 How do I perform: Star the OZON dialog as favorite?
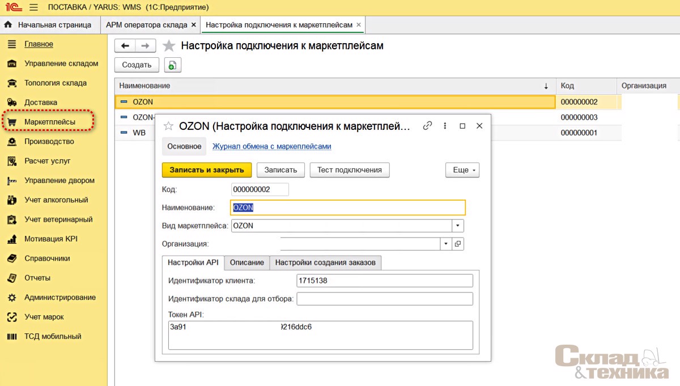[168, 126]
